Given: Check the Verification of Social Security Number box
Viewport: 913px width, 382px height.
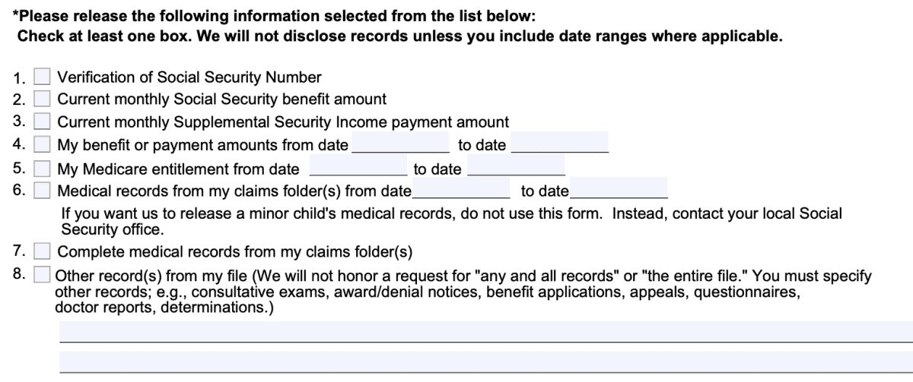Looking at the screenshot, I should [x=43, y=77].
